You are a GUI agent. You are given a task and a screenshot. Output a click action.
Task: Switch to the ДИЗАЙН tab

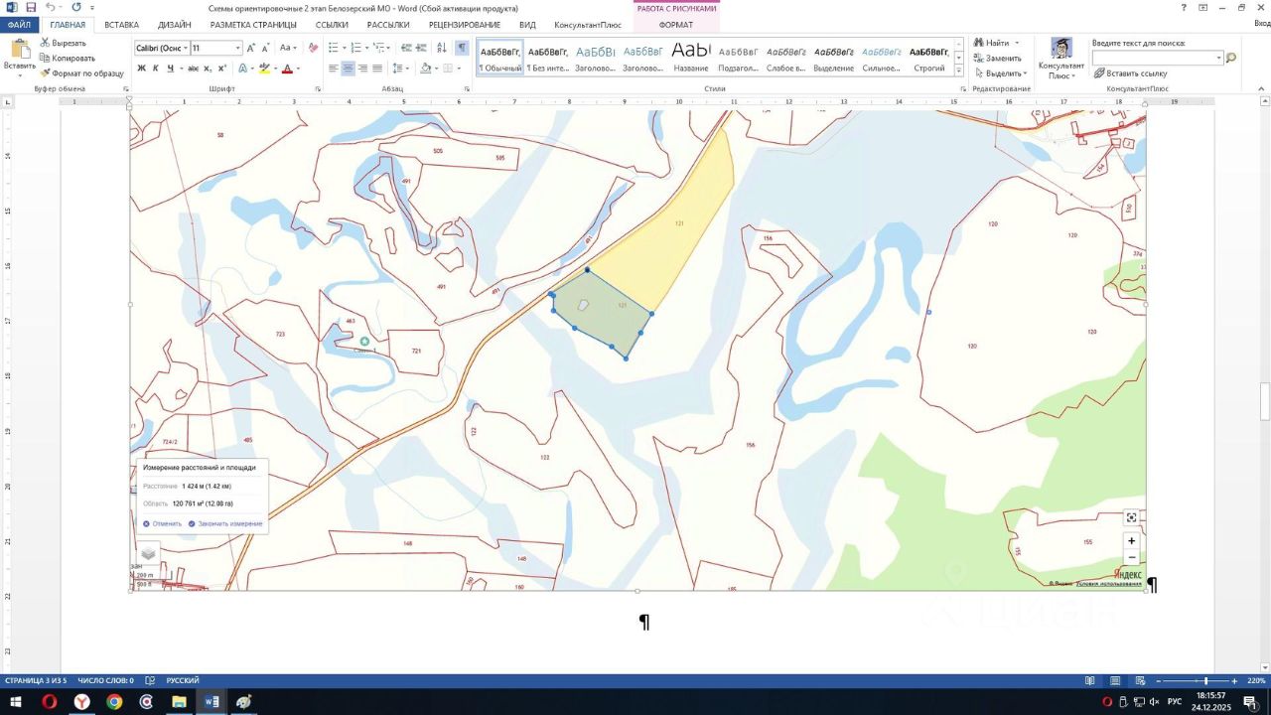pos(174,24)
